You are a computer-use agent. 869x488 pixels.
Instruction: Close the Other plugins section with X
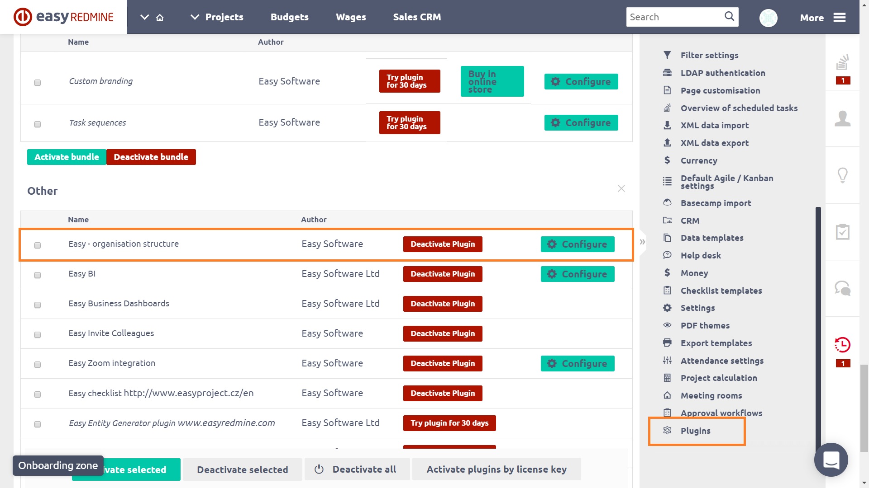621,188
